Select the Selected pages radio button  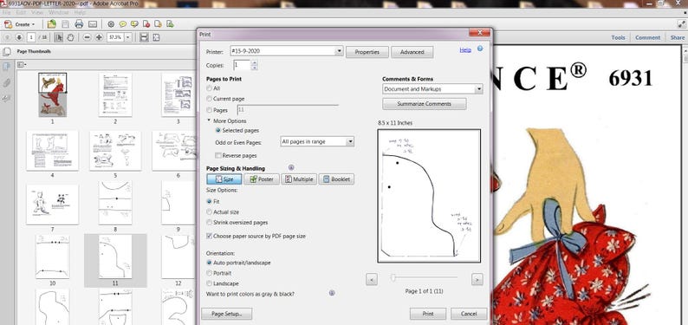click(x=218, y=130)
